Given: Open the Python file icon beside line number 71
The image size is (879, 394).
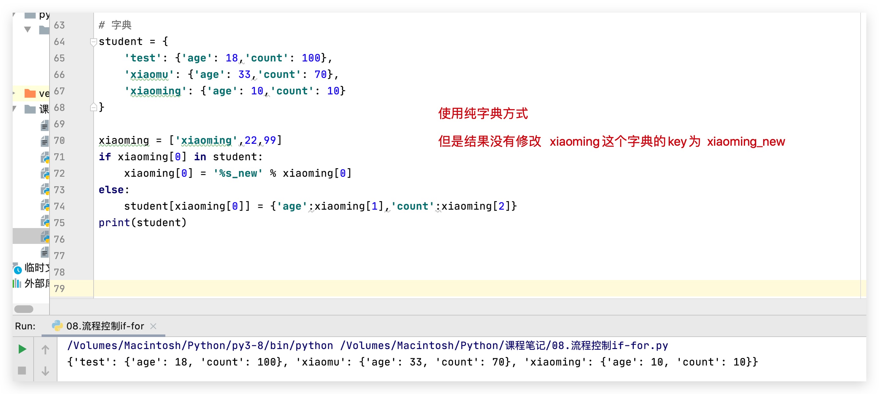Looking at the screenshot, I should [45, 157].
